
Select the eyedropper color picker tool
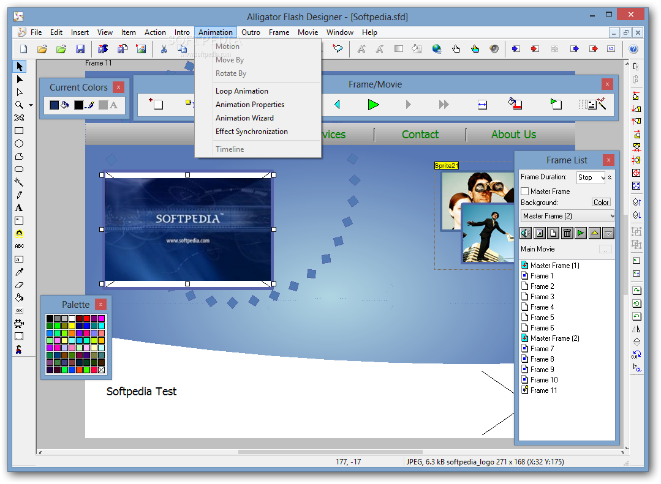(19, 272)
